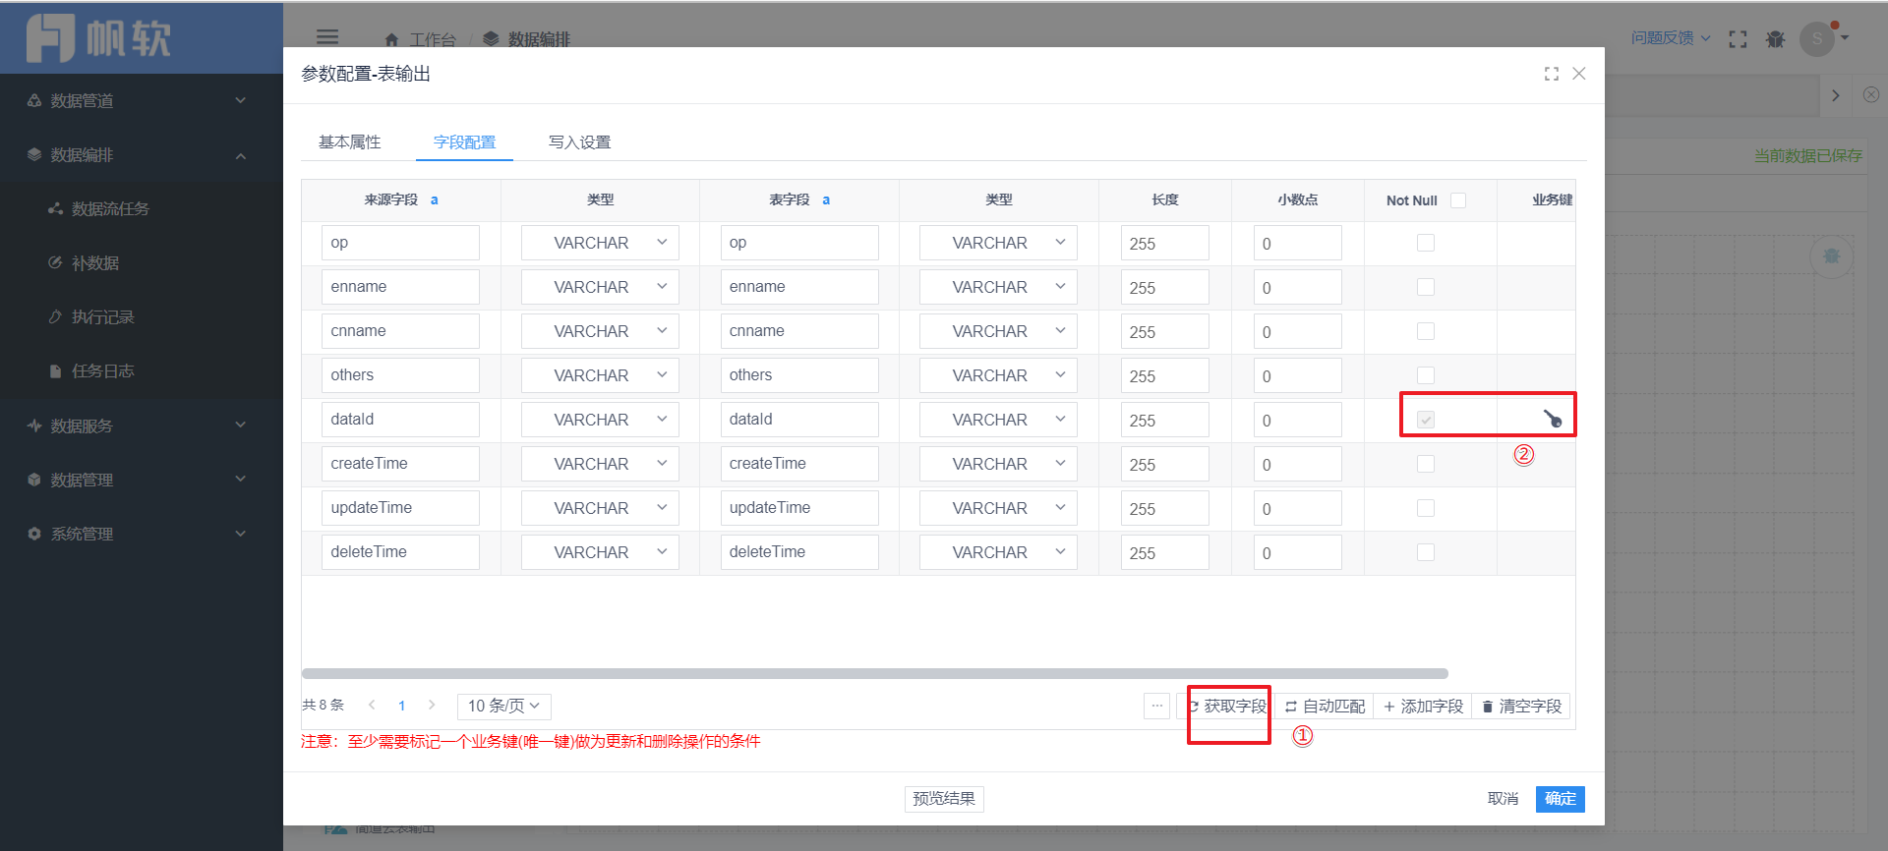The width and height of the screenshot is (1888, 851).
Task: Expand the 数据管道 sidebar menu
Action: [142, 100]
